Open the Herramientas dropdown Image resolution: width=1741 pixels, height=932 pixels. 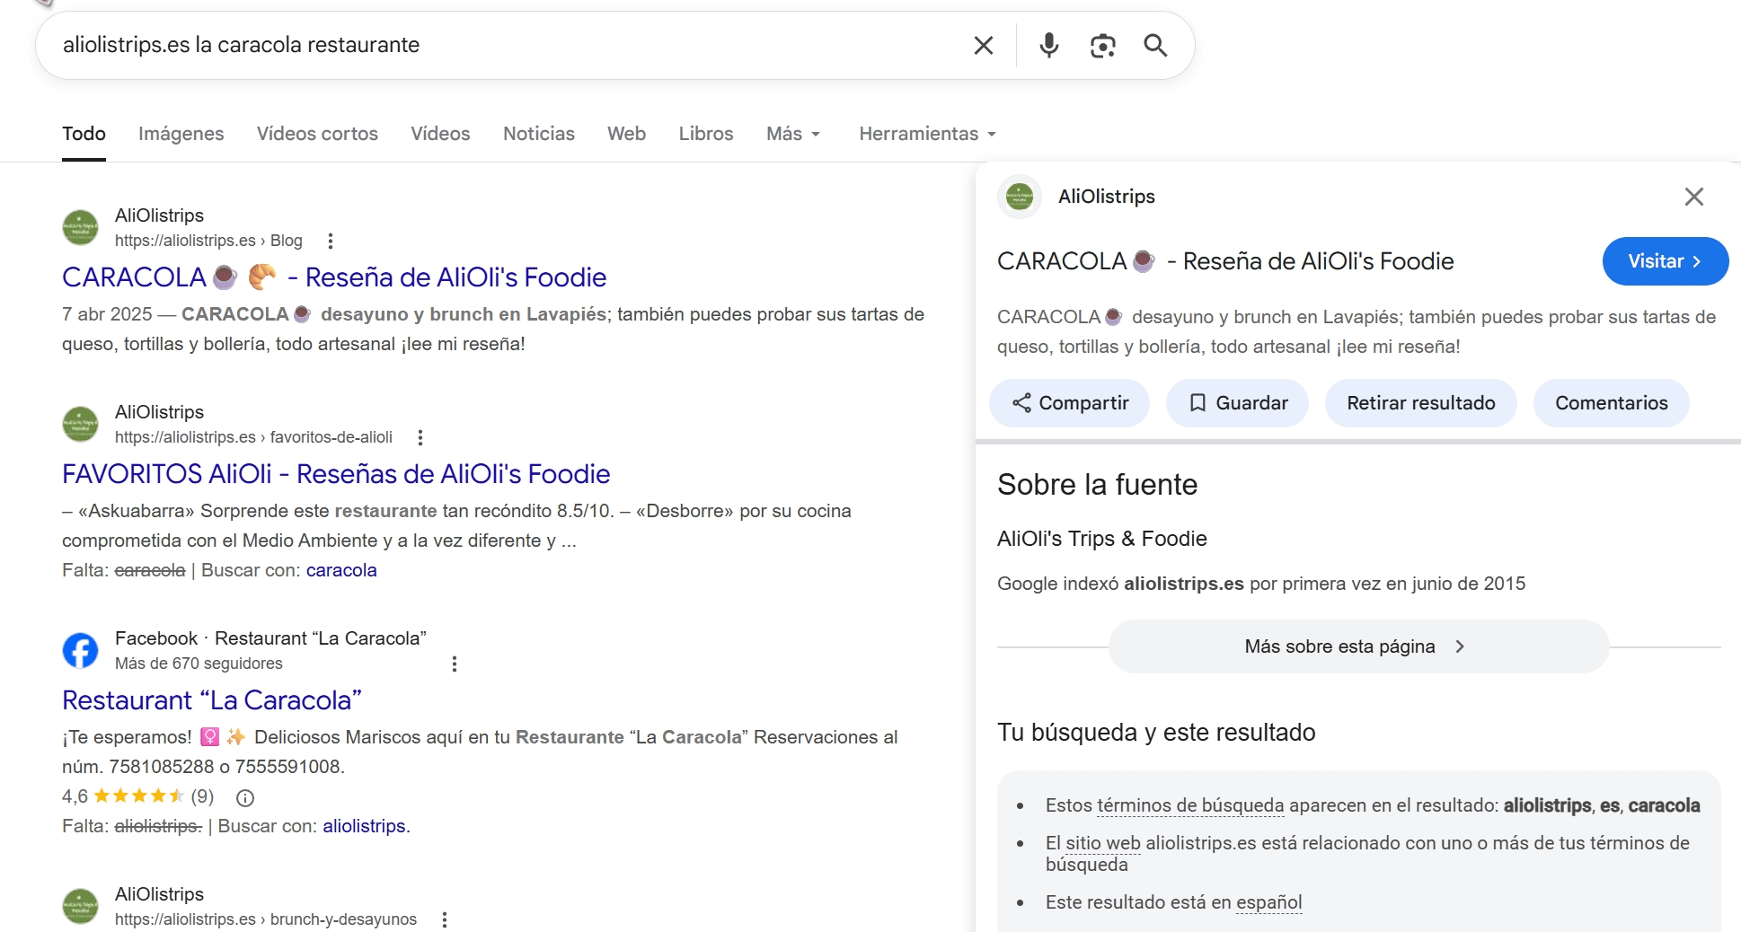pos(927,134)
